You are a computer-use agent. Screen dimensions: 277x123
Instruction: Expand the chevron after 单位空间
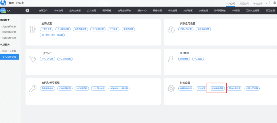click(x=266, y=3)
